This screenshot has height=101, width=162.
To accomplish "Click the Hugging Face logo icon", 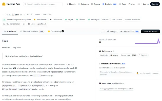I will [4, 4].
